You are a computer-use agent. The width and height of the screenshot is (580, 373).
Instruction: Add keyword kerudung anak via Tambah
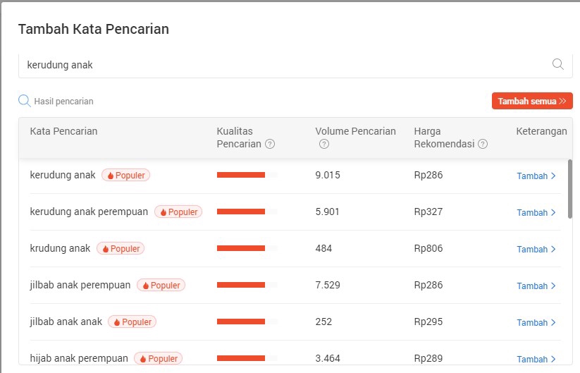(536, 176)
